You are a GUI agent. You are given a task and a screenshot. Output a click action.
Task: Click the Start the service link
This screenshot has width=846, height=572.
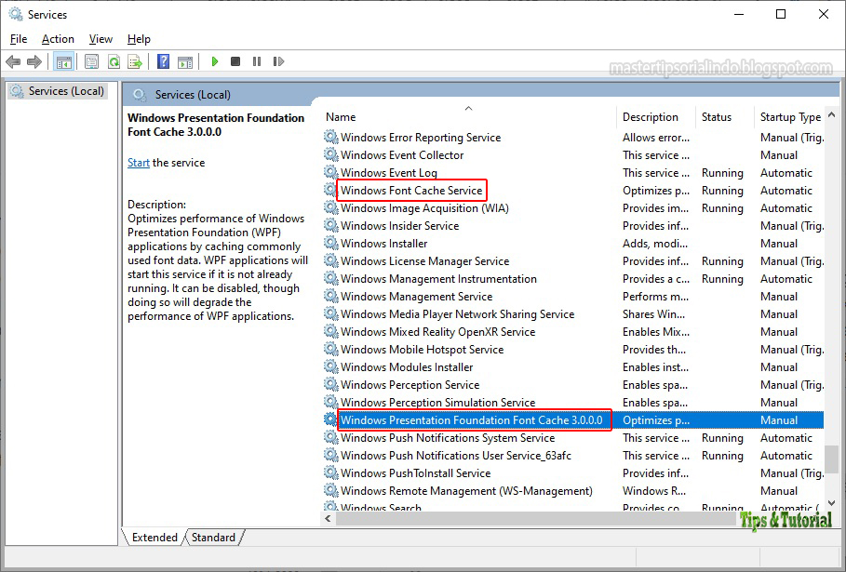(x=138, y=162)
